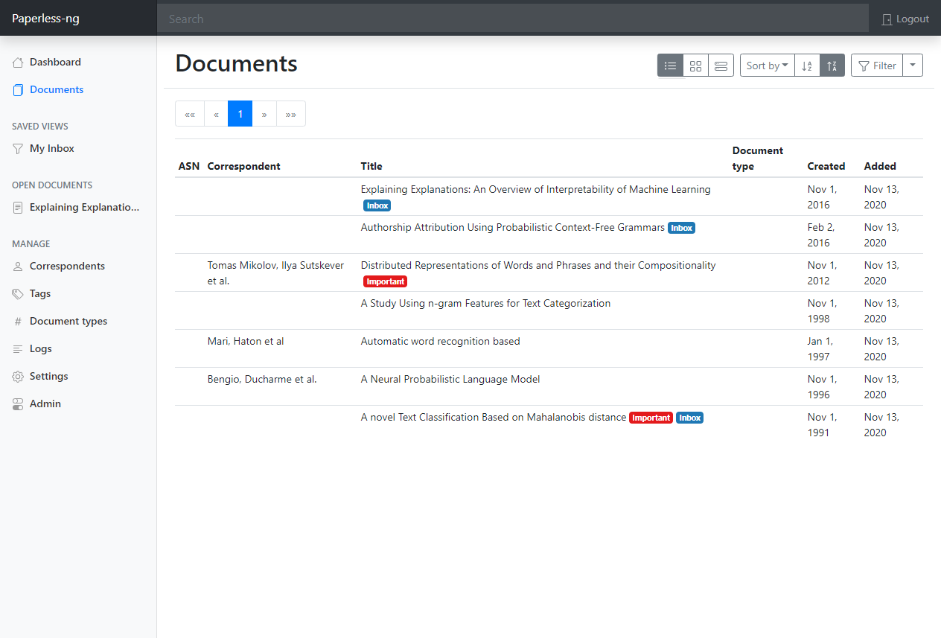Switch to the list view layout

pos(670,66)
